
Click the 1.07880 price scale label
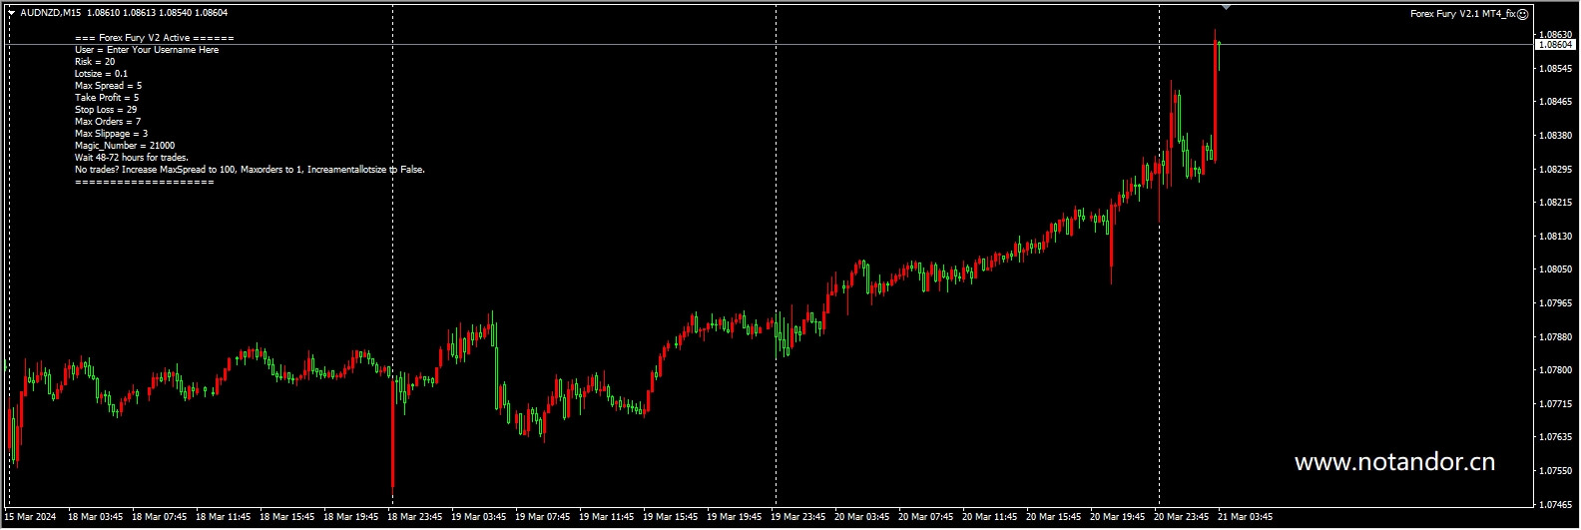coord(1554,336)
